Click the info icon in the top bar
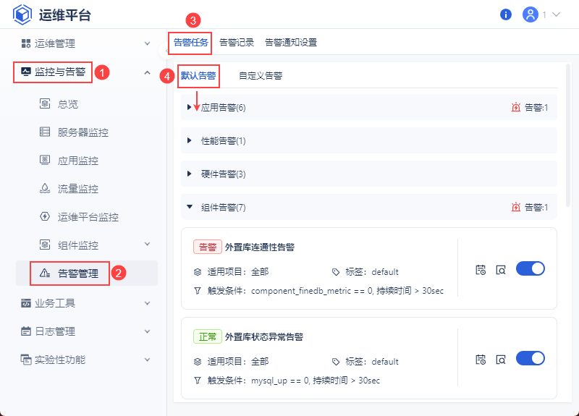Viewport: 579px width, 416px height. pos(506,14)
